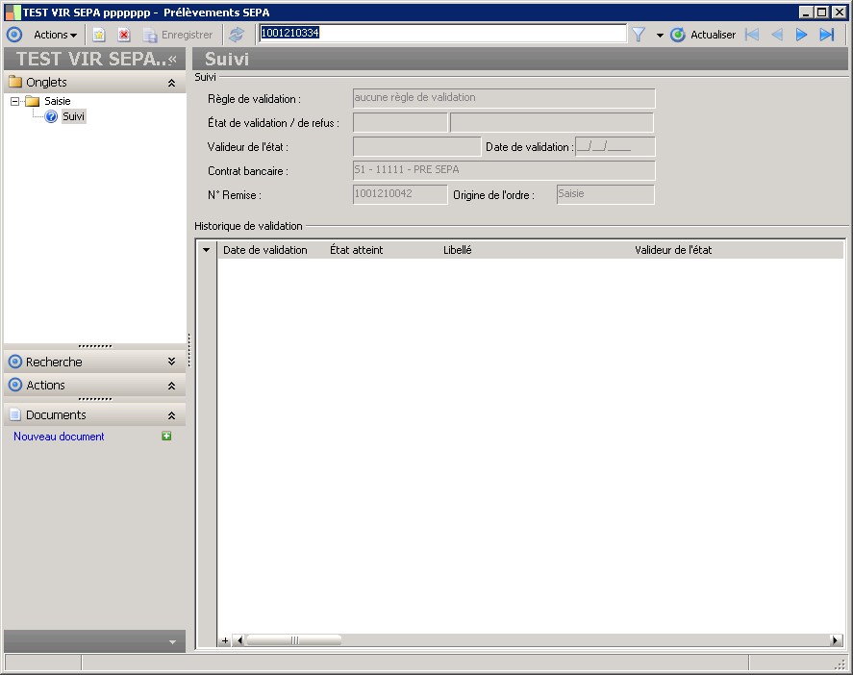Click the Origine de l'ordre field
This screenshot has height=675, width=853.
[606, 194]
